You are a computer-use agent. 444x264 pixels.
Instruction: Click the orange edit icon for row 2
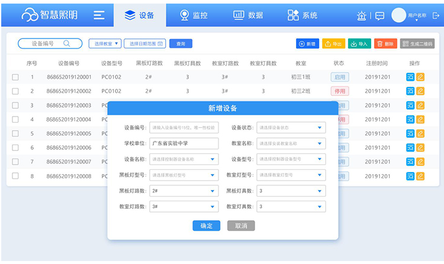420,91
